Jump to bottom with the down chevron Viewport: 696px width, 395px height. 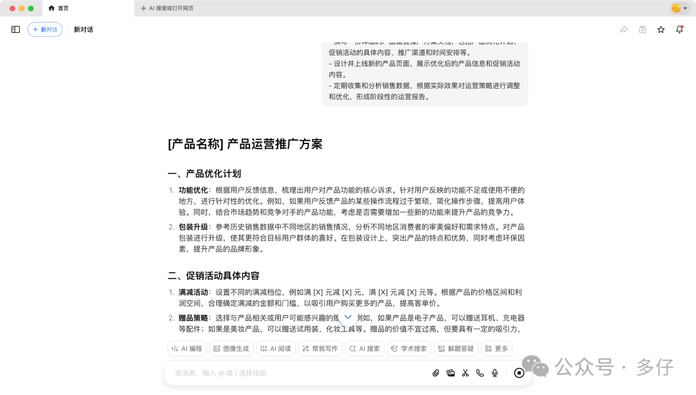348,317
